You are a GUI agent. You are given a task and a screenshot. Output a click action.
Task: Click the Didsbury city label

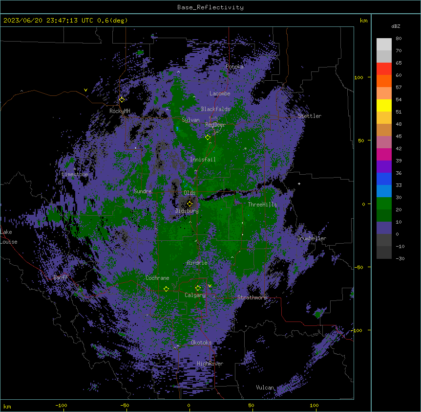click(x=187, y=211)
